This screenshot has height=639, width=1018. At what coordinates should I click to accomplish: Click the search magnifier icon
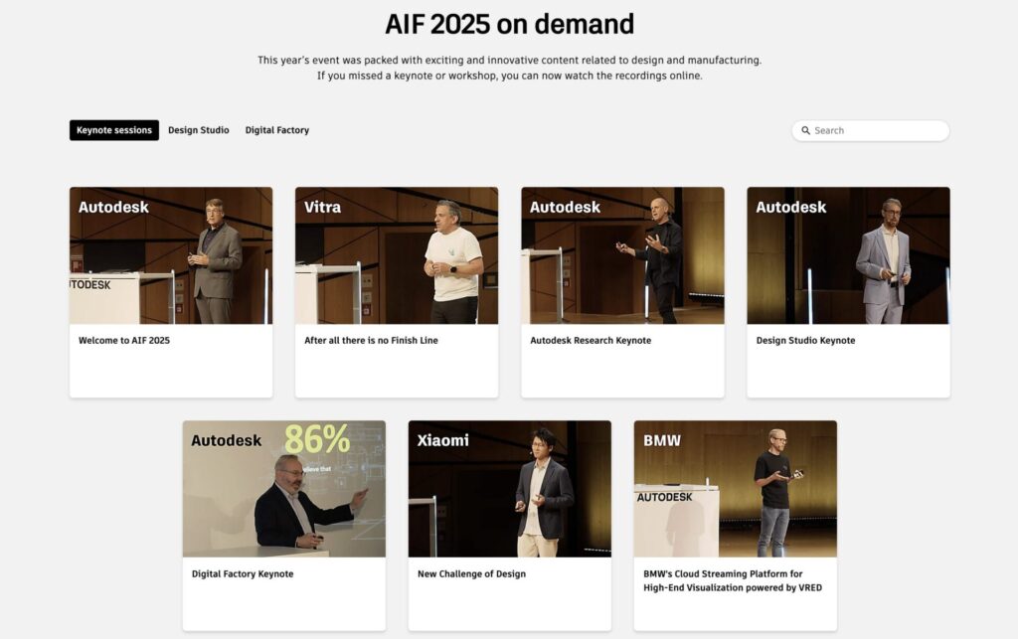(x=806, y=131)
